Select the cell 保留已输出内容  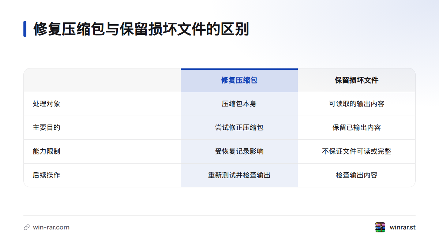point(357,128)
